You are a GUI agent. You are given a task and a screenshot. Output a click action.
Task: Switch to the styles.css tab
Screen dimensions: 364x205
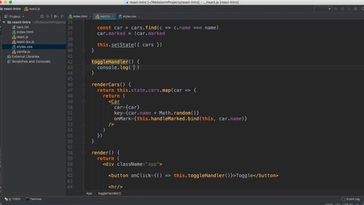129,17
